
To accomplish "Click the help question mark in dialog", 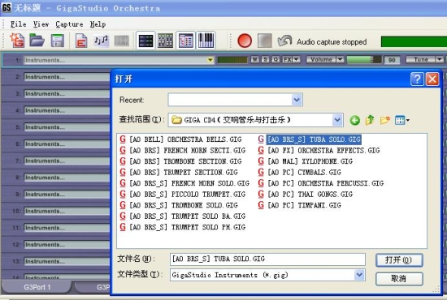I will (x=417, y=79).
